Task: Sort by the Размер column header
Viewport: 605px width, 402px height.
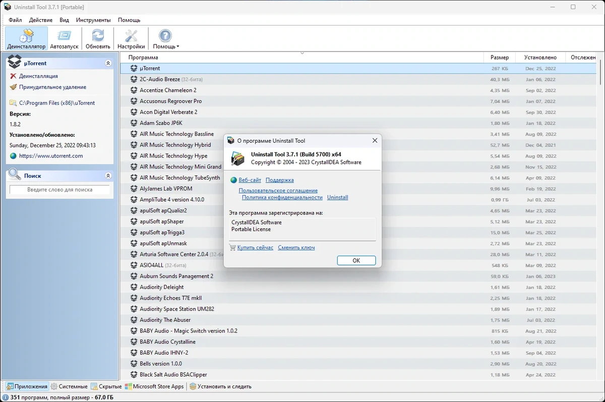Action: (x=499, y=58)
